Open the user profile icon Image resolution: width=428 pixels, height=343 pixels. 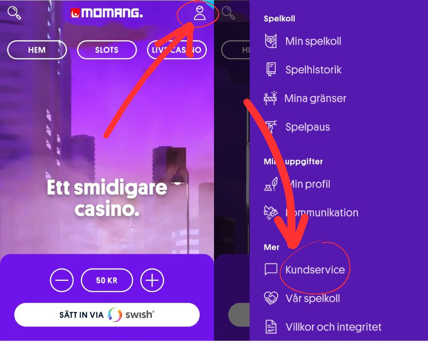point(199,13)
